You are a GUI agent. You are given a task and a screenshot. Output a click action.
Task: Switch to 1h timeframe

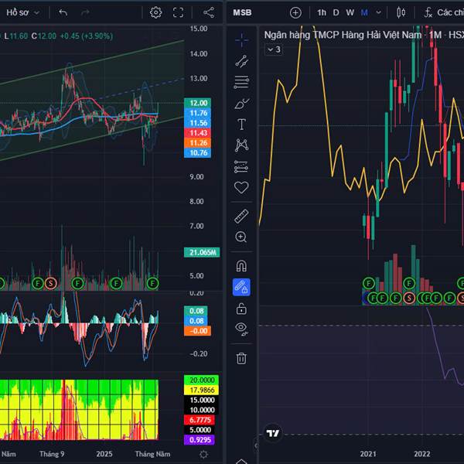point(322,12)
